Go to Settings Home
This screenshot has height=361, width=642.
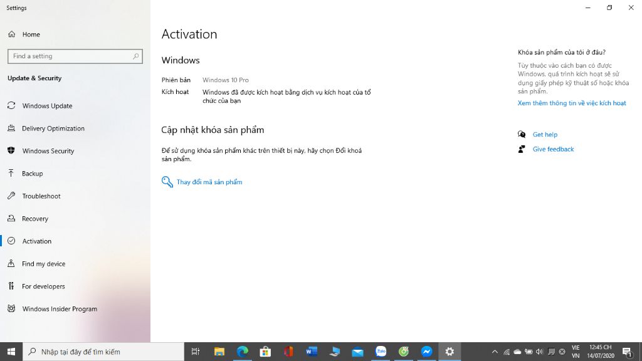24,34
